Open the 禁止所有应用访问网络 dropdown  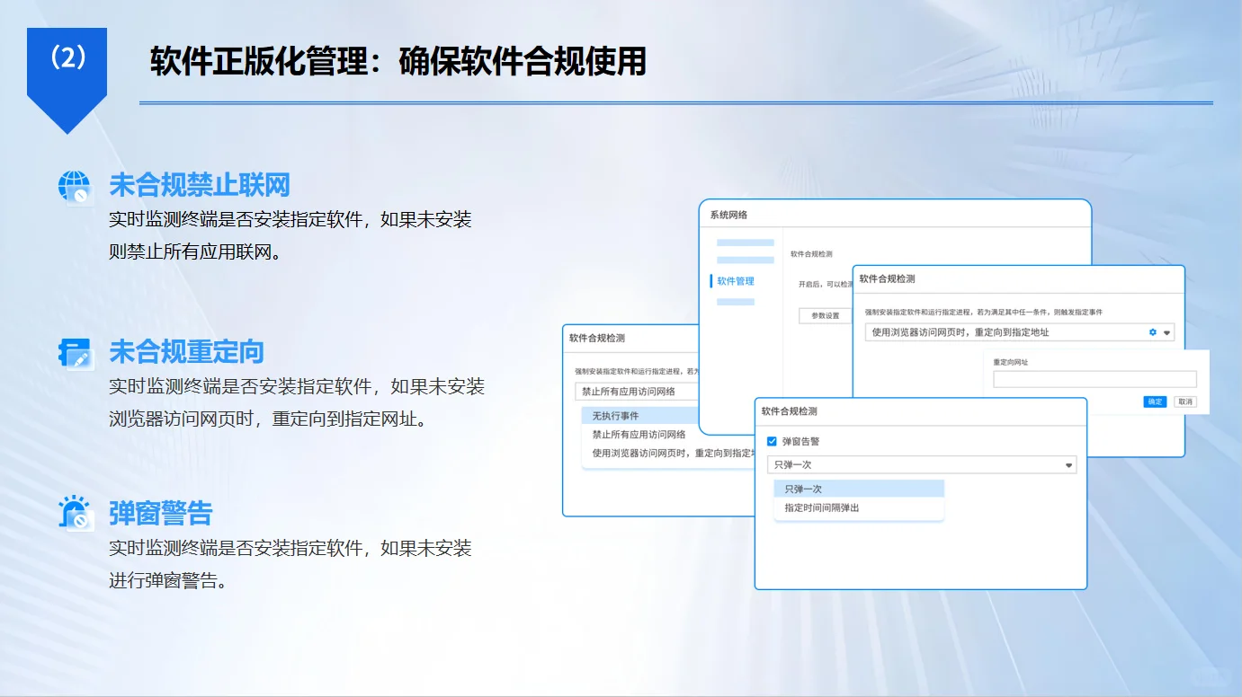630,391
